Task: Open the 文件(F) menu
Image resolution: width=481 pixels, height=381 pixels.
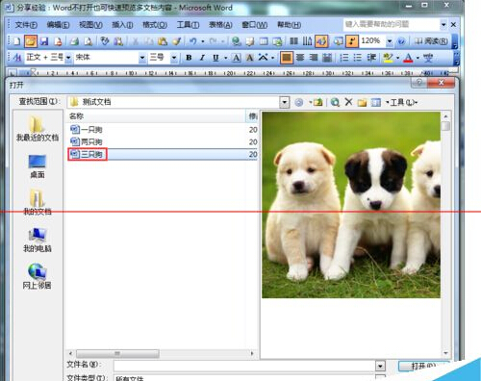Action: tap(26, 25)
